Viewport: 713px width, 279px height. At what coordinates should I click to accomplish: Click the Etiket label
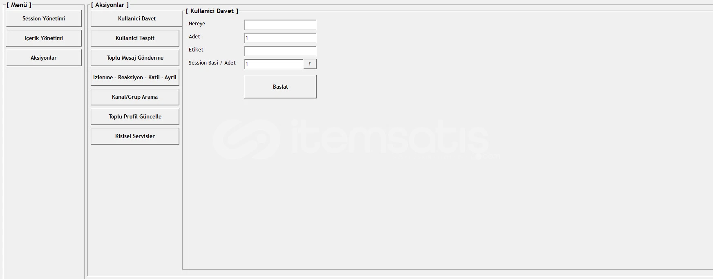[x=196, y=50]
